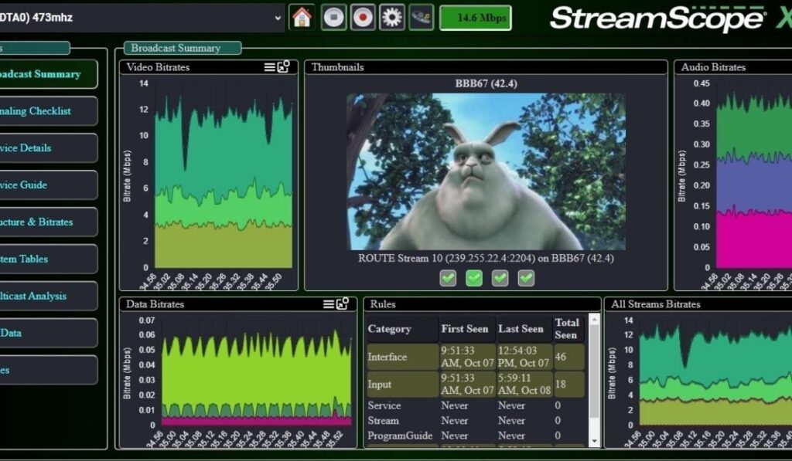Click the BBB67 bunny video thumbnail

[486, 171]
